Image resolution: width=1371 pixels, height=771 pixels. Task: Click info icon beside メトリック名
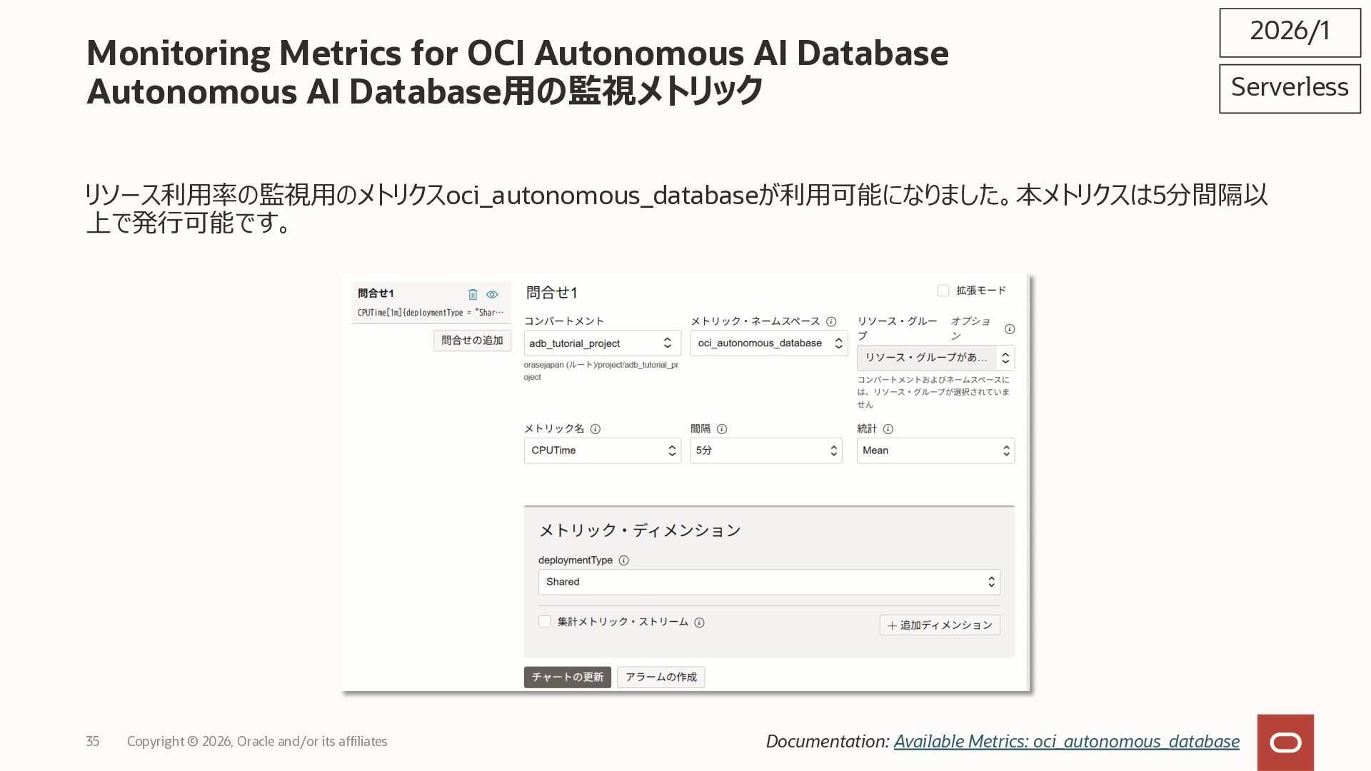596,429
